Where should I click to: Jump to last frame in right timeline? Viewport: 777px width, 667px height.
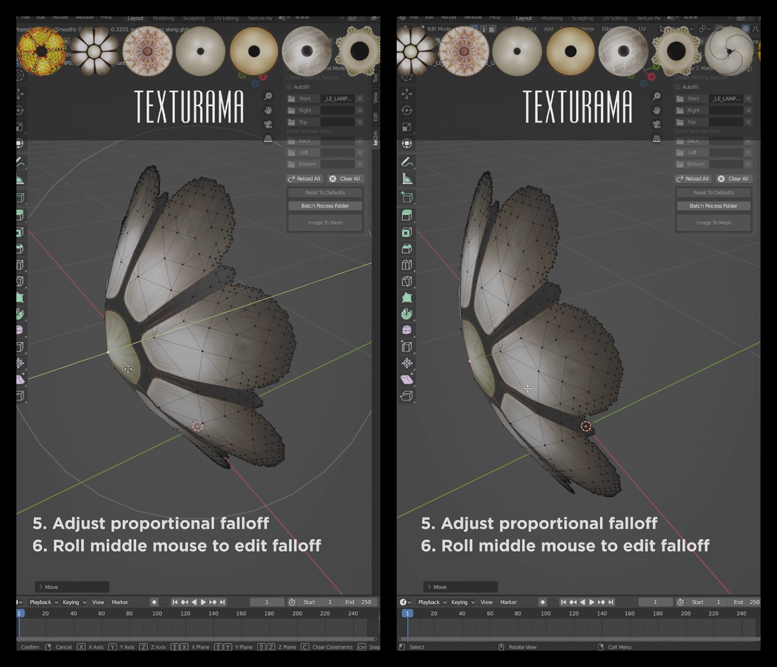611,602
